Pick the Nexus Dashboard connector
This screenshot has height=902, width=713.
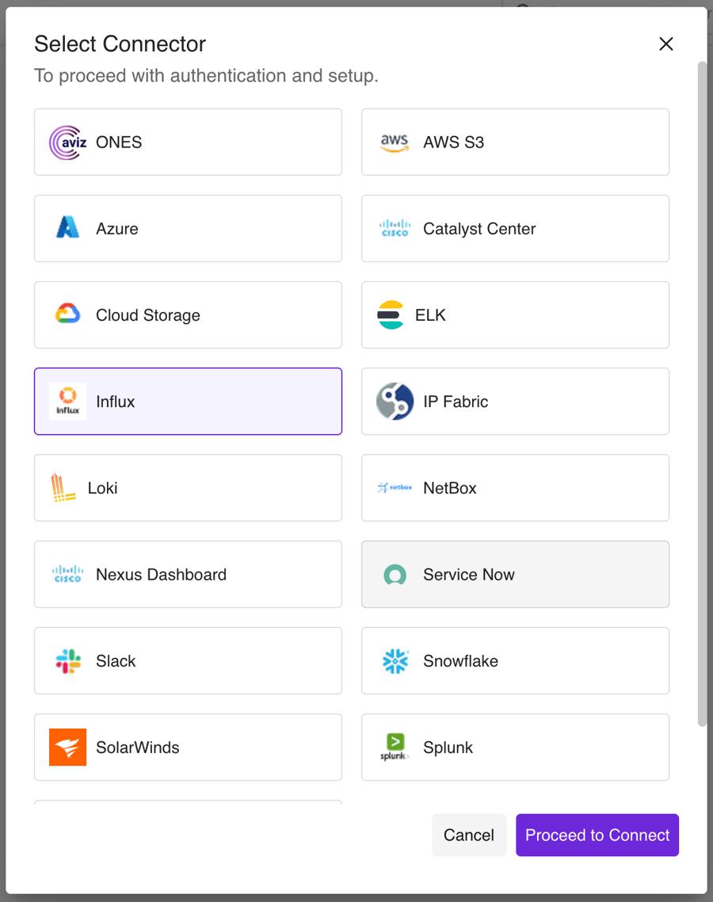[188, 574]
